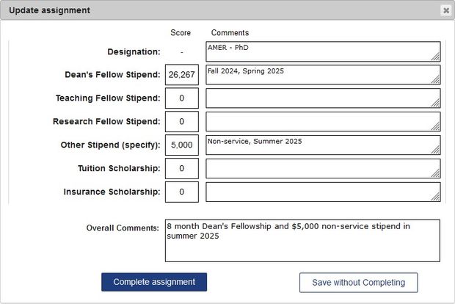Click the Dean's Fellow Stipend score field
This screenshot has width=455, height=304.
click(181, 75)
